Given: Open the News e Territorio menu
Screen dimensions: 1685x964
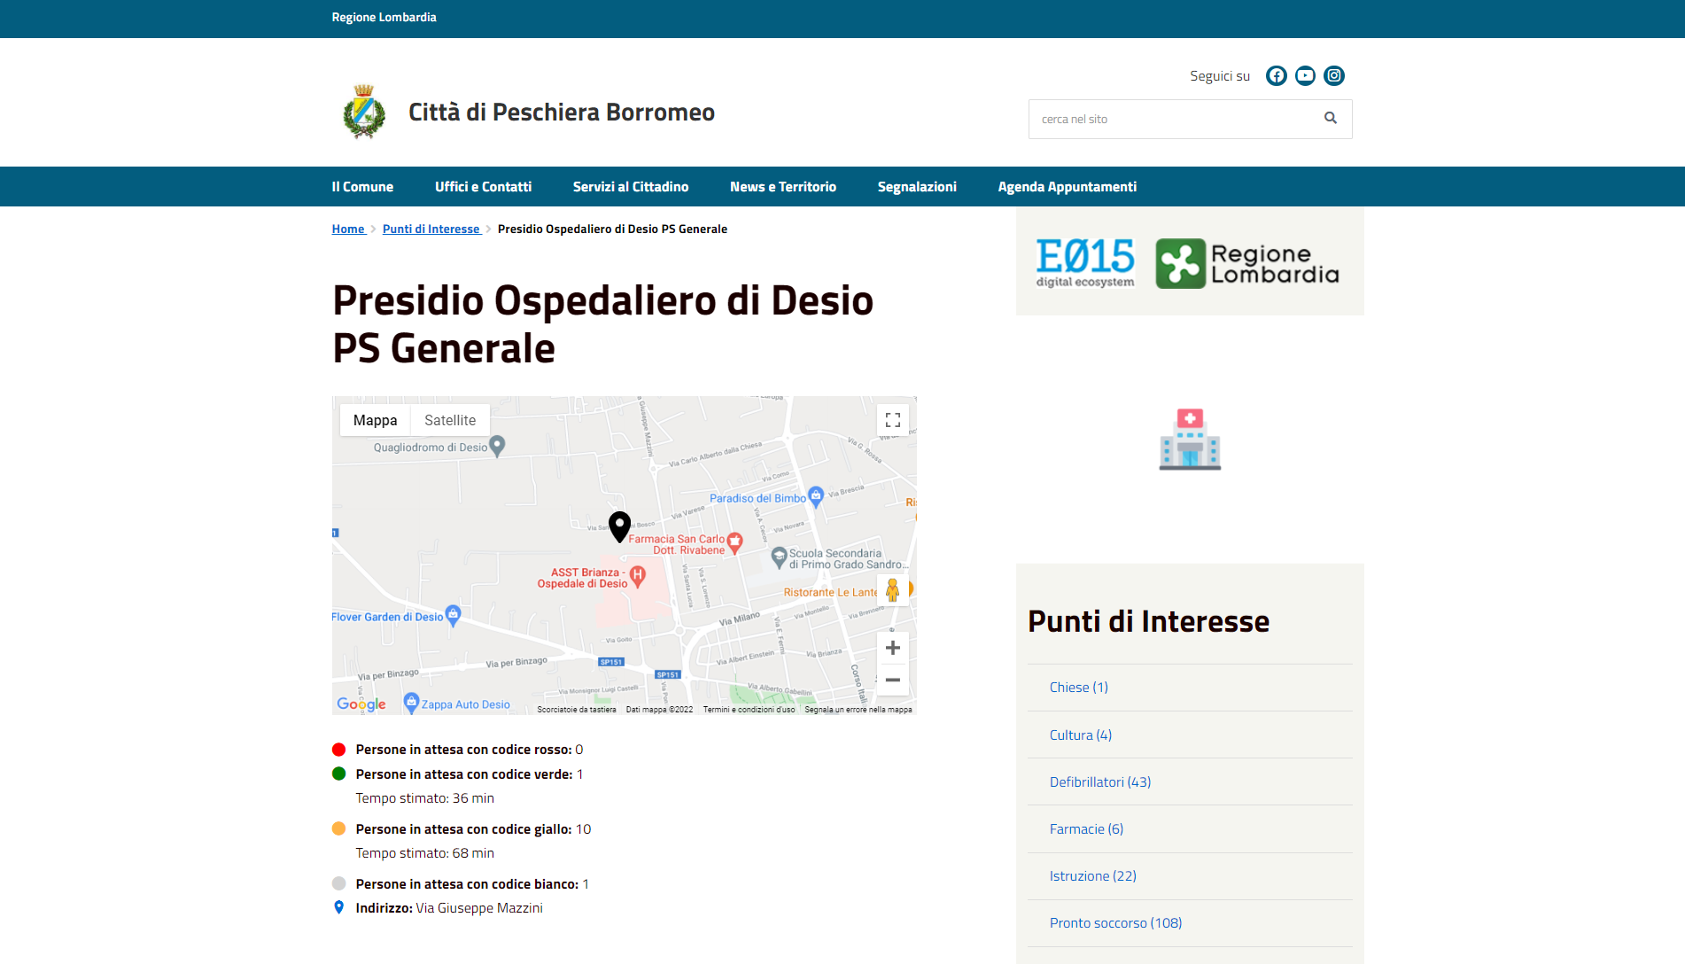Looking at the screenshot, I should [783, 187].
